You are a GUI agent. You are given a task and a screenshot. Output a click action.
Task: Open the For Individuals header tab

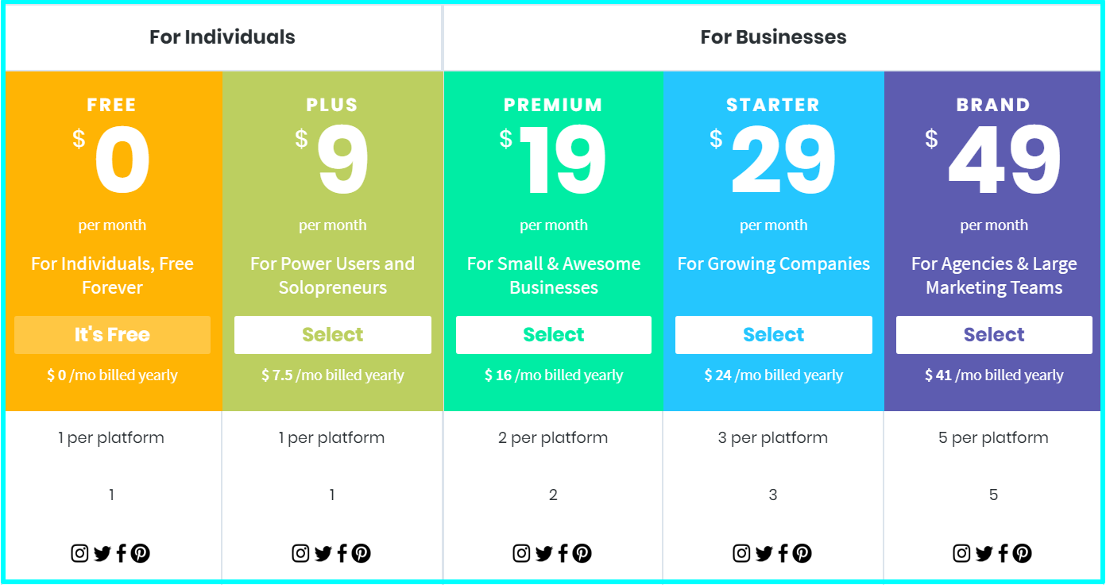(x=222, y=37)
